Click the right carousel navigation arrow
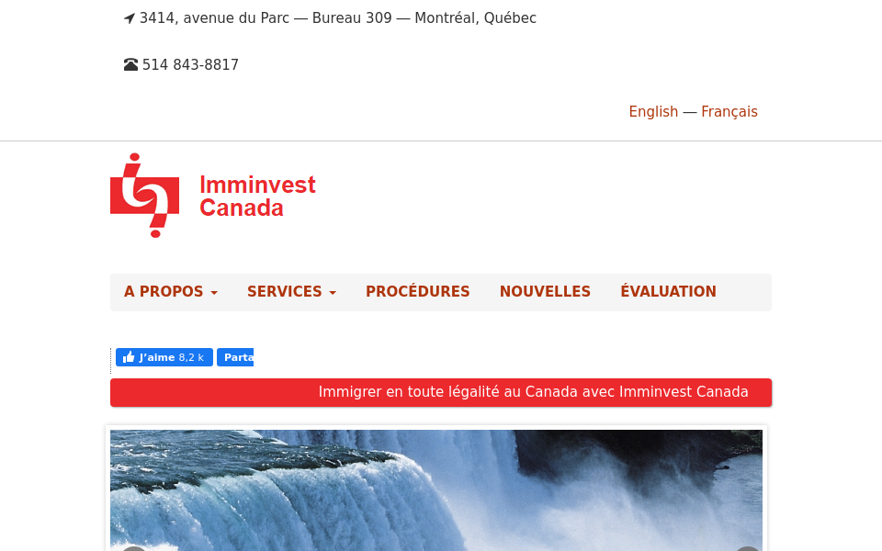 [x=747, y=548]
